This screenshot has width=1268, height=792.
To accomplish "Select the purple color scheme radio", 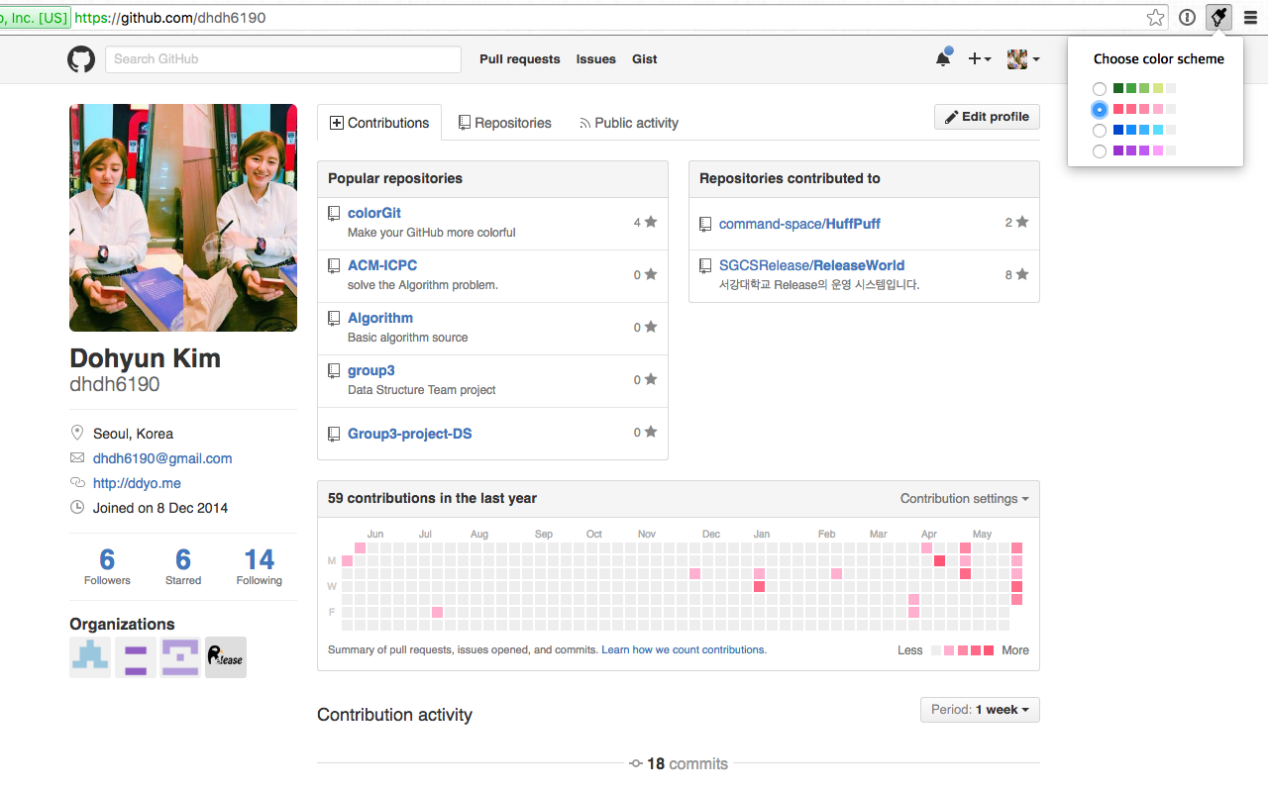I will point(1100,151).
